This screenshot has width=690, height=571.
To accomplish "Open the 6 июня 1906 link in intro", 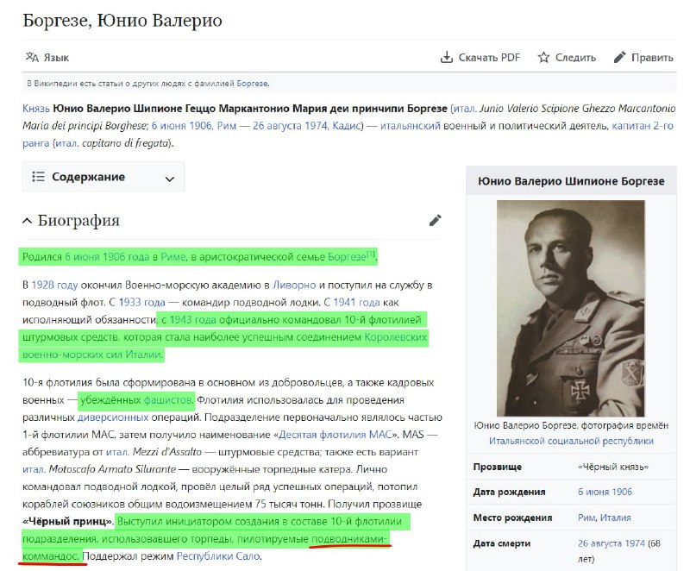I will pos(181,126).
